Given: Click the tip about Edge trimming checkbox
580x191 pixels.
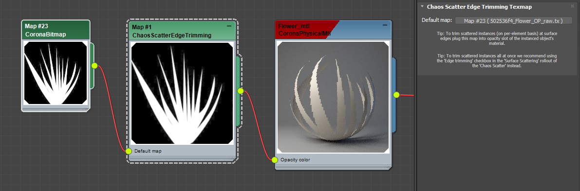Looking at the screenshot, I should (496, 61).
